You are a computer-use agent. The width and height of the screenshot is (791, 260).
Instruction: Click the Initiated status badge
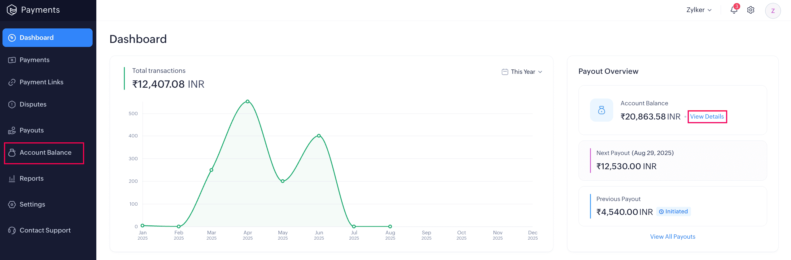(673, 212)
